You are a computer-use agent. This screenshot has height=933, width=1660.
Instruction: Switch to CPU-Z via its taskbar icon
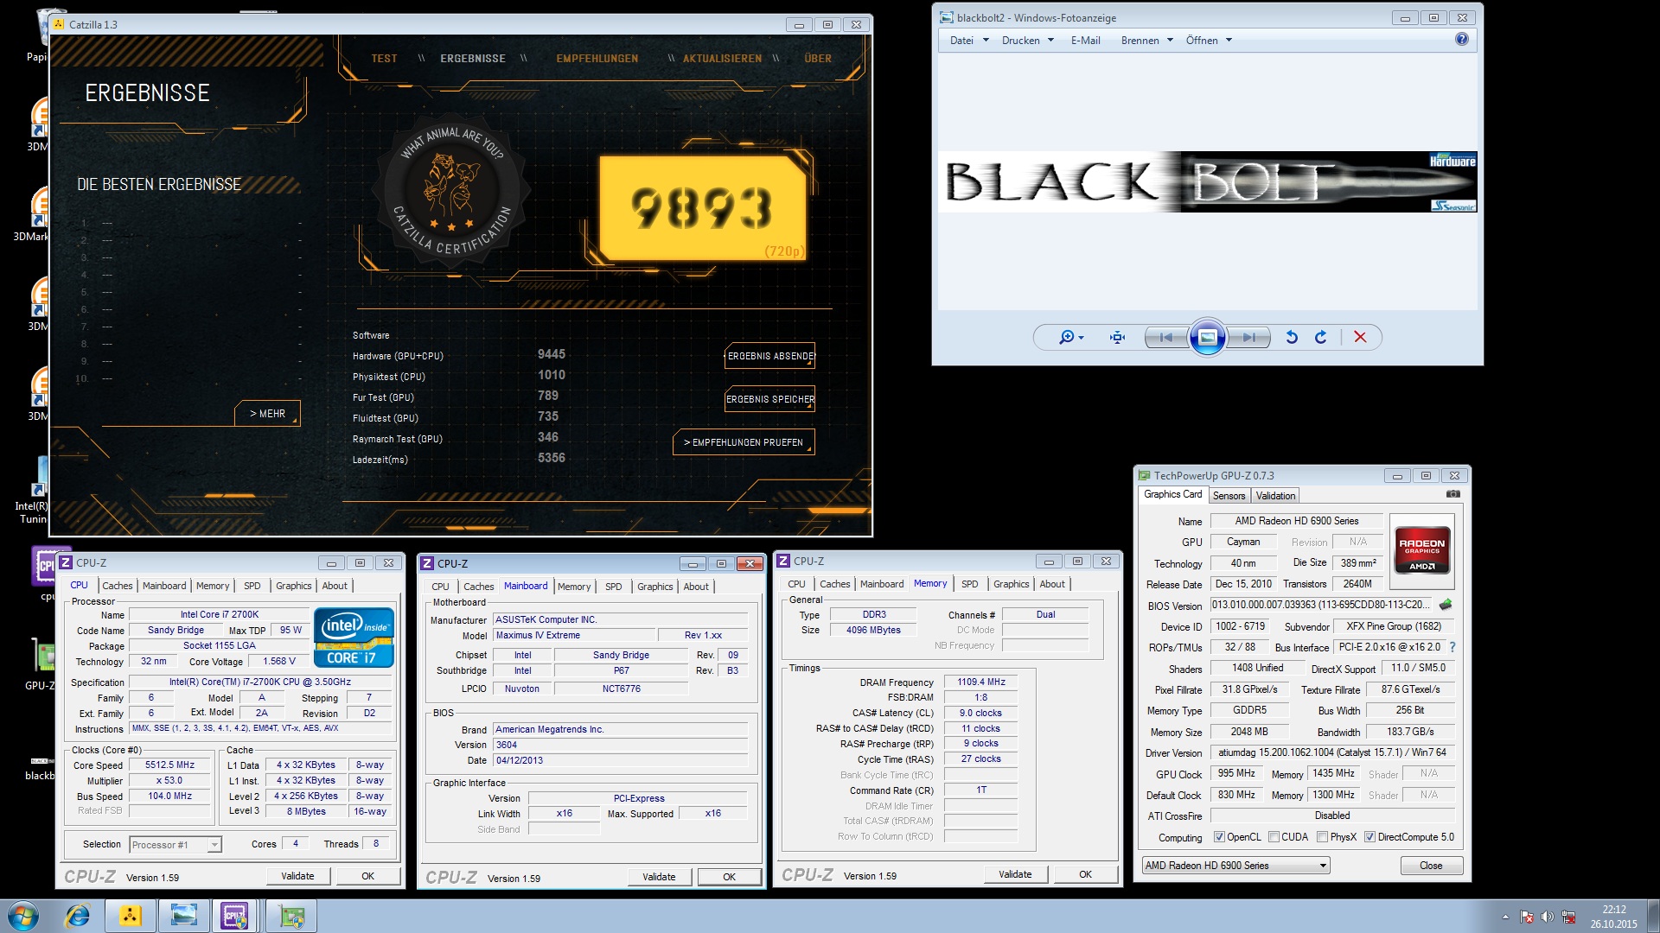[x=236, y=916]
